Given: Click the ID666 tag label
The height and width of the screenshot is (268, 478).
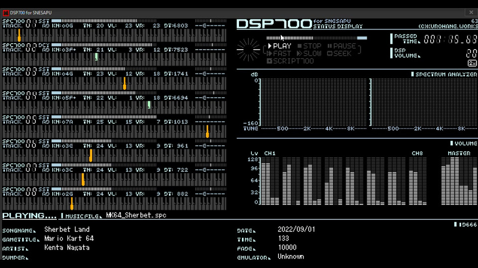Looking at the screenshot, I should coord(466,224).
